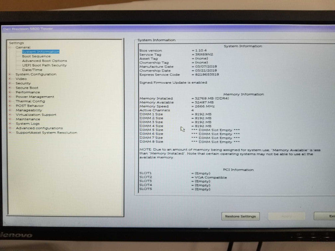Select the Maintenance label
Image resolution: width=335 pixels, height=251 pixels.
point(28,119)
